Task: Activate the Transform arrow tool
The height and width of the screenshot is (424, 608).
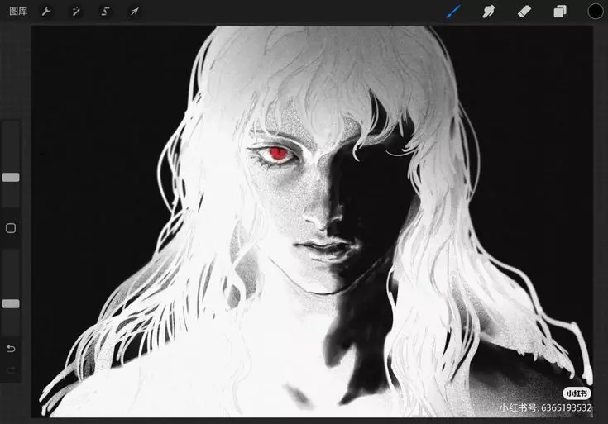Action: tap(135, 12)
